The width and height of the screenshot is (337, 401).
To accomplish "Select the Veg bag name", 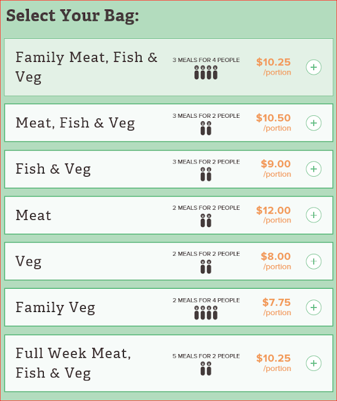I will 28,262.
